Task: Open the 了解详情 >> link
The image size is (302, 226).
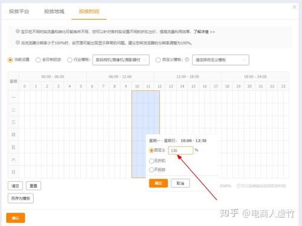Action: click(204, 32)
